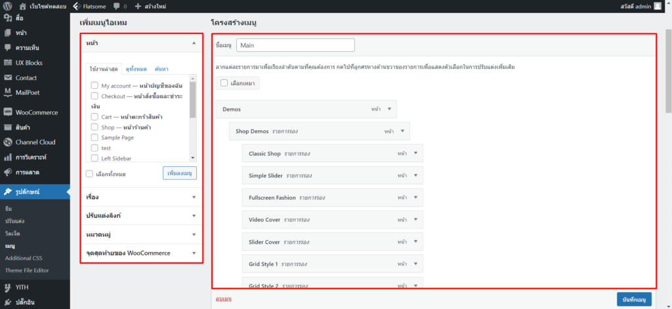This screenshot has height=309, width=672.
Task: Click the analytics bar chart icon
Action: (7, 157)
